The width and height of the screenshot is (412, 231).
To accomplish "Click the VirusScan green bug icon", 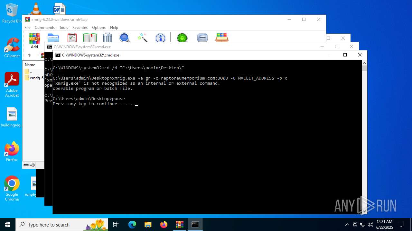I will point(182,38).
